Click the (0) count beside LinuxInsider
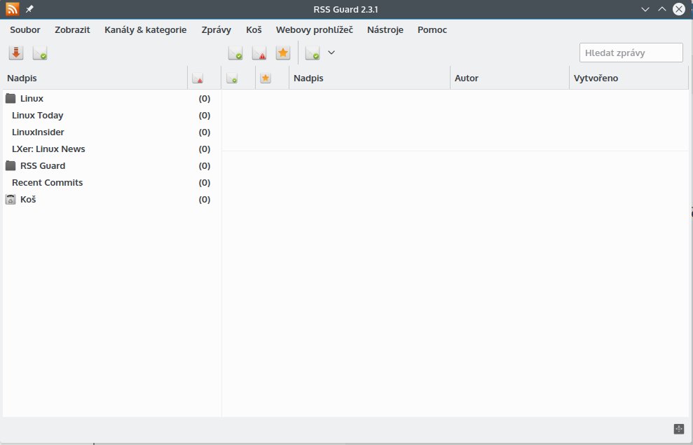693x445 pixels. point(204,132)
